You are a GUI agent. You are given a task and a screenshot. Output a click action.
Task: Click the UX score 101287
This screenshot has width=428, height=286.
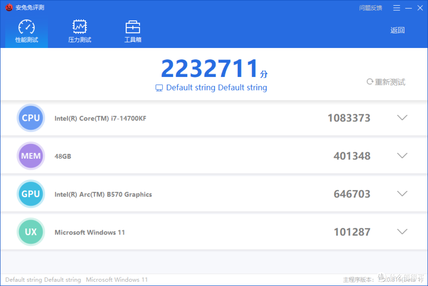[352, 232]
